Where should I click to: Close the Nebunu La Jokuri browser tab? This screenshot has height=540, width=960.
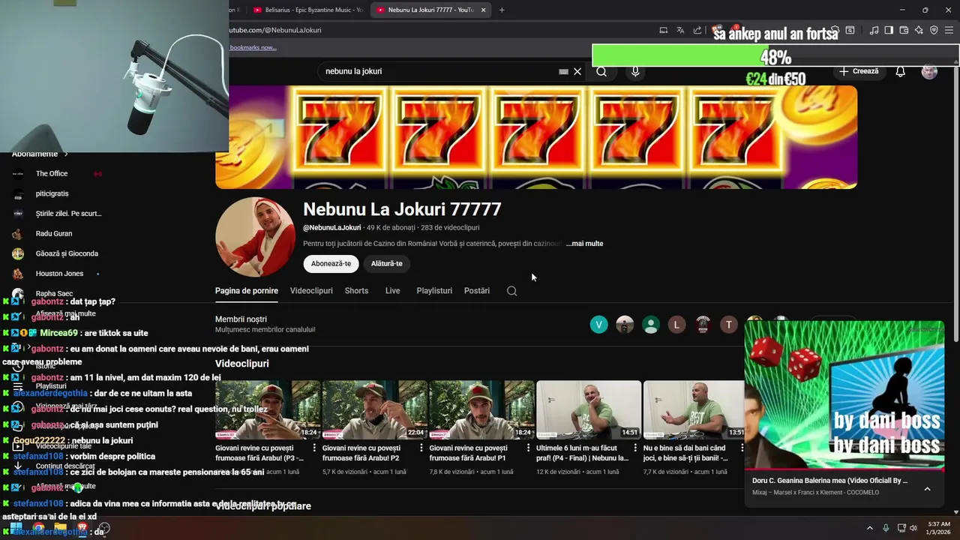pyautogui.click(x=484, y=10)
